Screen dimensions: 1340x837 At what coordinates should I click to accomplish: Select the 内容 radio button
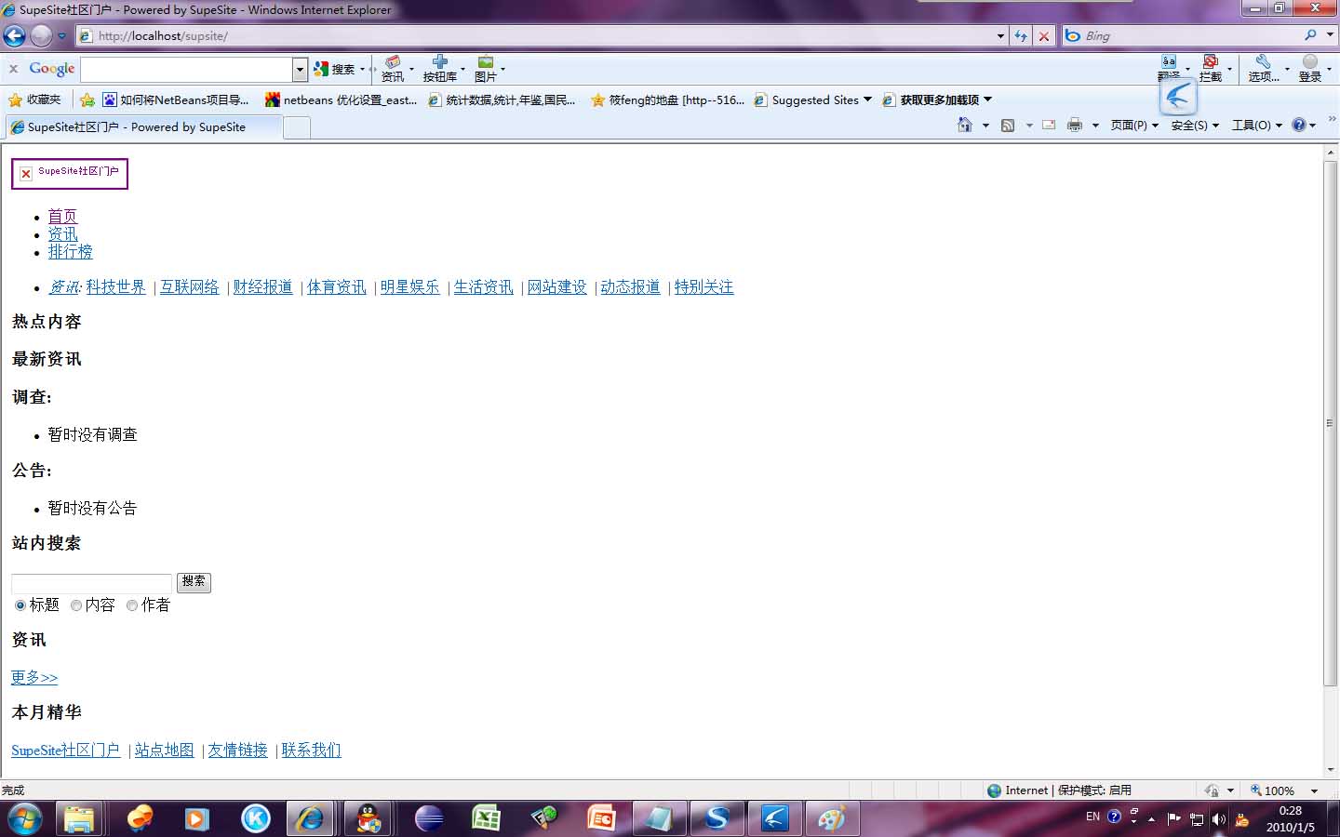click(76, 605)
